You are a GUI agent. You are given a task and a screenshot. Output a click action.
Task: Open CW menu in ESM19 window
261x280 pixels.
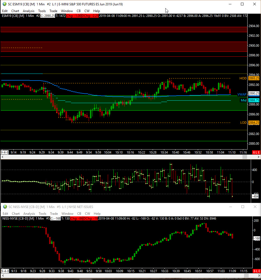[87, 11]
